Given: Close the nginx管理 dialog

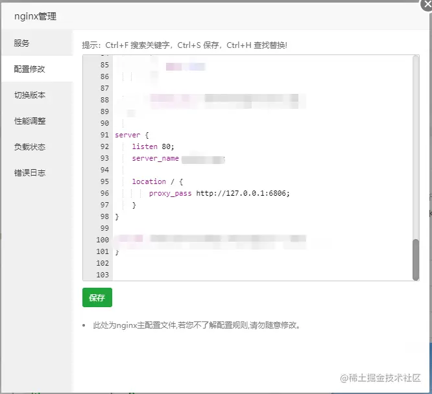Looking at the screenshot, I should [x=427, y=5].
